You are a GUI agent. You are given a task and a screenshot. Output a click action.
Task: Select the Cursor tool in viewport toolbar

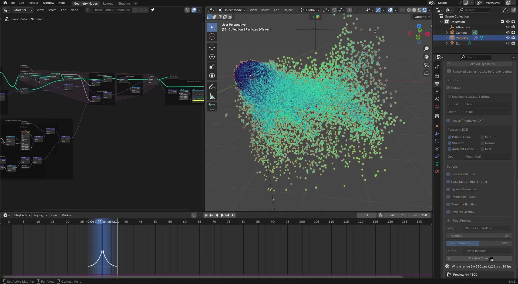coord(212,37)
